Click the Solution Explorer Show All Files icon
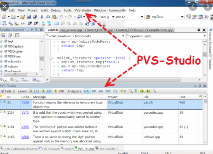Image resolution: width=213 pixels, height=154 pixels. coord(10,35)
